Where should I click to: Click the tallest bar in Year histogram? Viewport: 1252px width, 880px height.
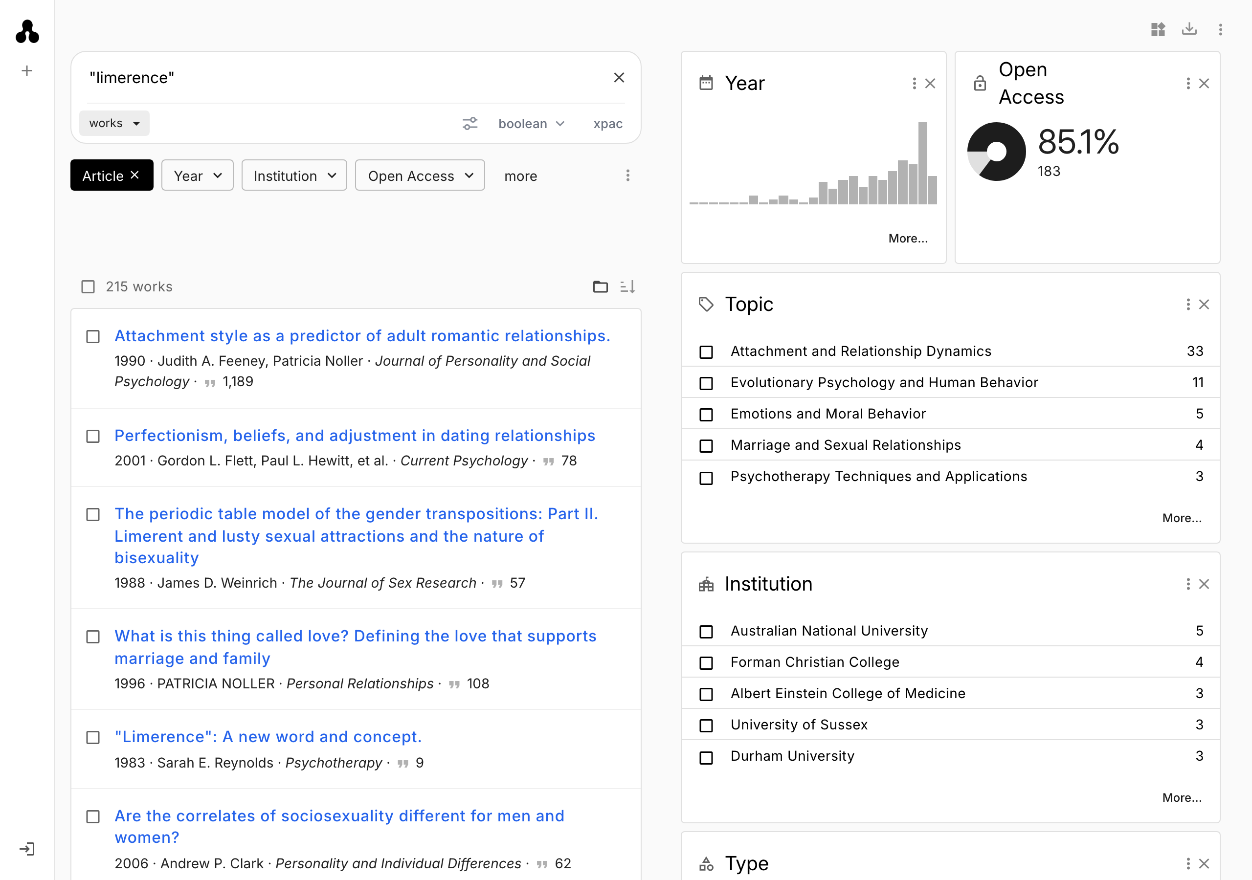923,163
